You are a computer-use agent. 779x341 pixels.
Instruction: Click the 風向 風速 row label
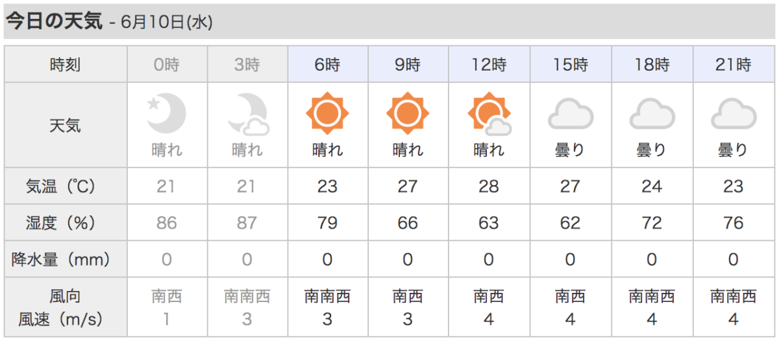tap(65, 307)
